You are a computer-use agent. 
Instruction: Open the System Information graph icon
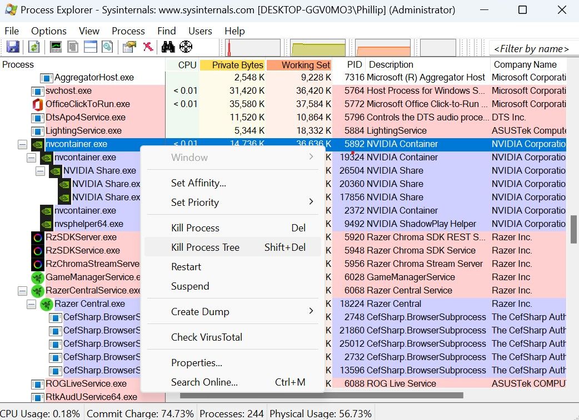coord(56,47)
